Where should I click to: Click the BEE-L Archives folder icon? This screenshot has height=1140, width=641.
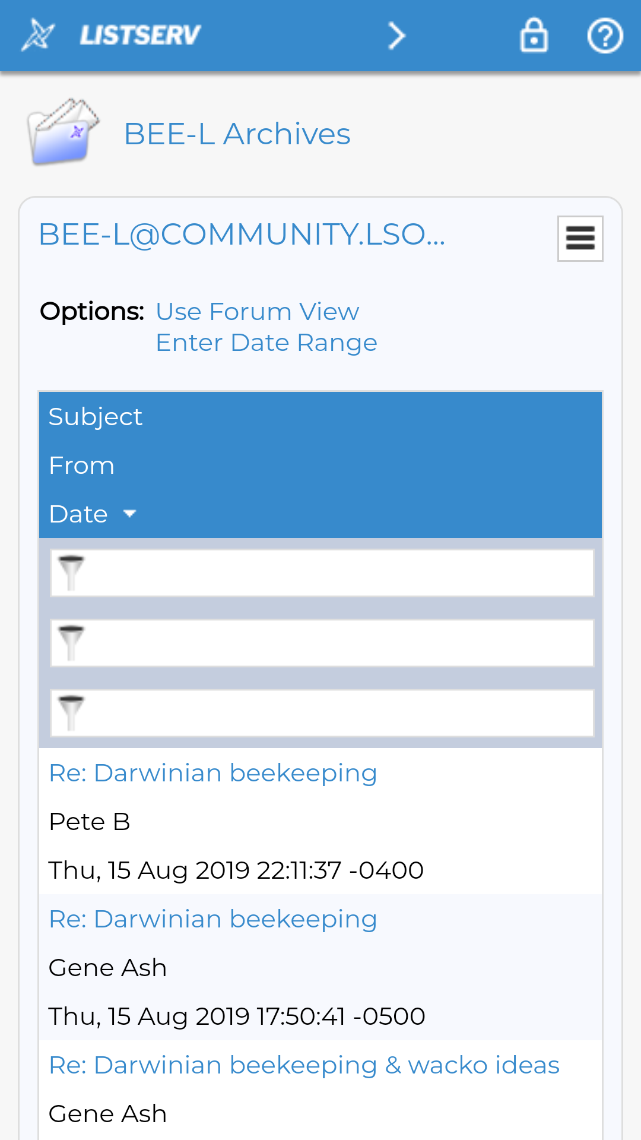pyautogui.click(x=63, y=132)
